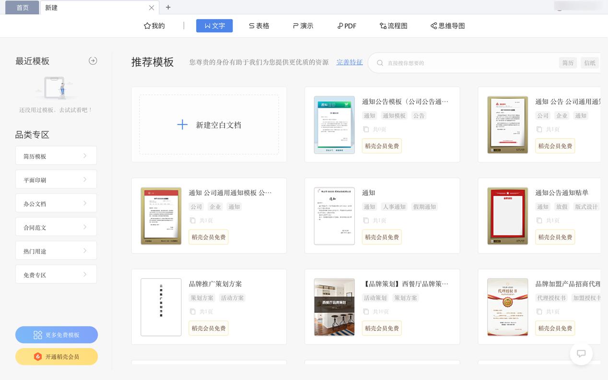Open the chat feedback bubble icon
The height and width of the screenshot is (380, 608).
(581, 354)
